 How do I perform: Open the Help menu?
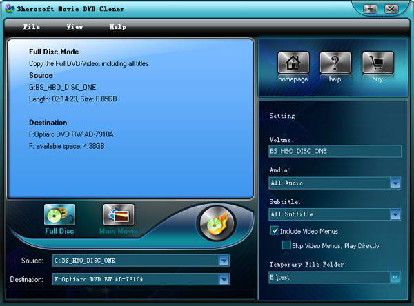118,27
